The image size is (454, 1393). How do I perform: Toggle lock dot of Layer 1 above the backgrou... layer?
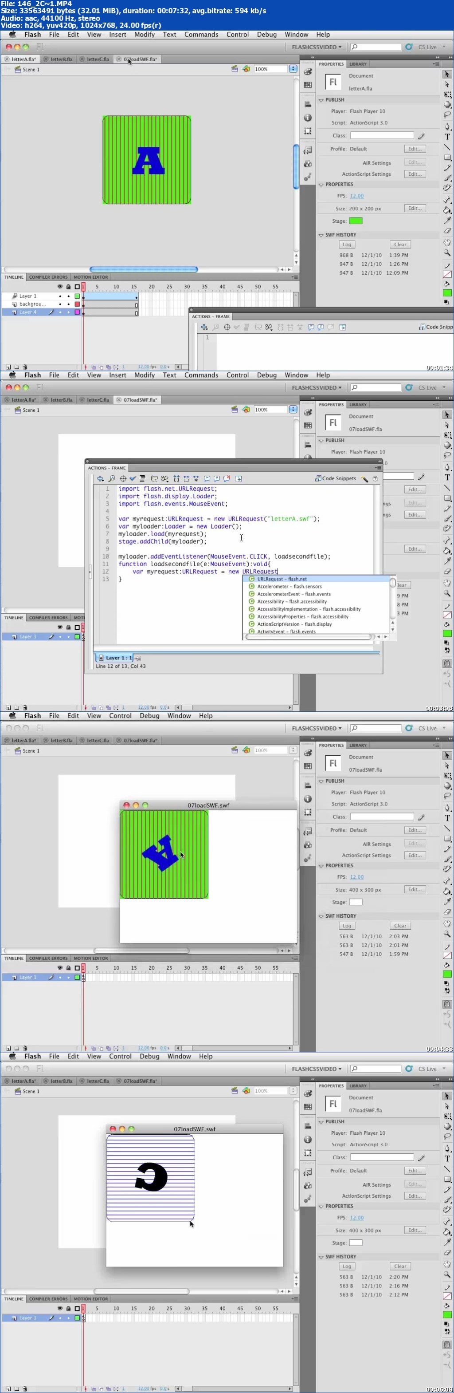pyautogui.click(x=69, y=296)
